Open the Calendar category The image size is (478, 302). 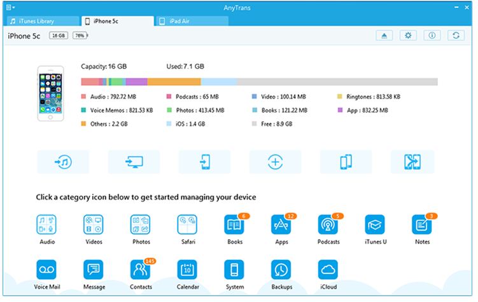coord(187,270)
